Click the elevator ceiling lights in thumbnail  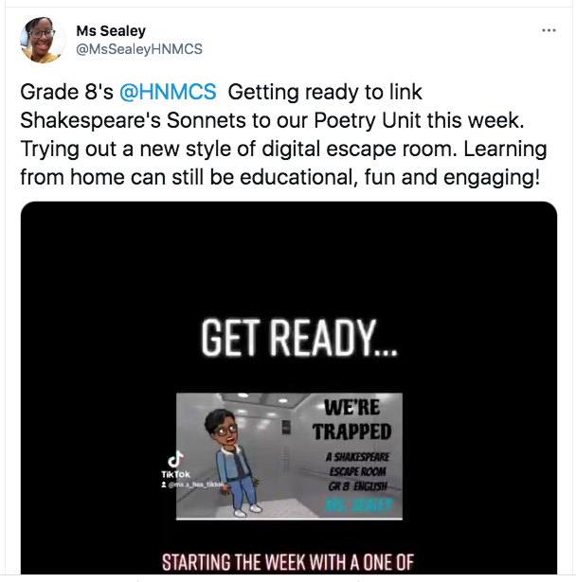point(262,399)
